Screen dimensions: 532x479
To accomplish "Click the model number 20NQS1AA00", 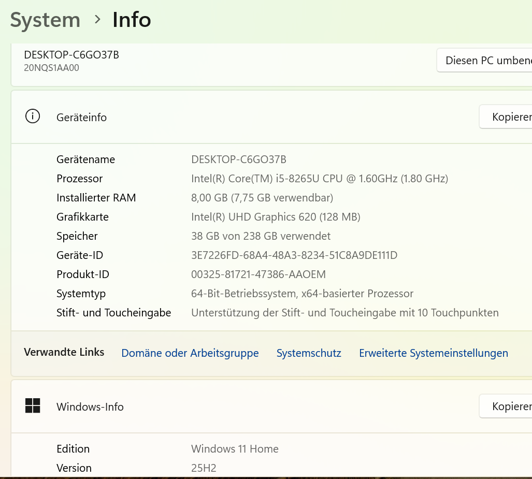I will [52, 68].
